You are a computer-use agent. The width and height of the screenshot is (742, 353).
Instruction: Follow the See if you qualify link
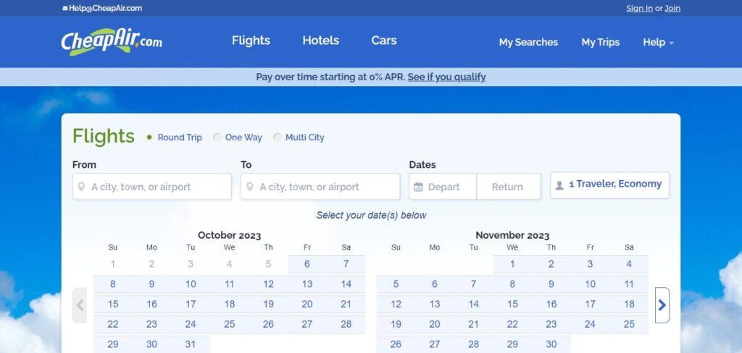[446, 77]
